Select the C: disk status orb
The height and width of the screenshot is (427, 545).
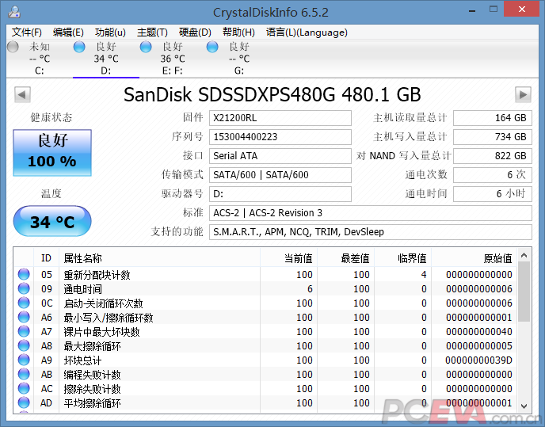[x=13, y=47]
